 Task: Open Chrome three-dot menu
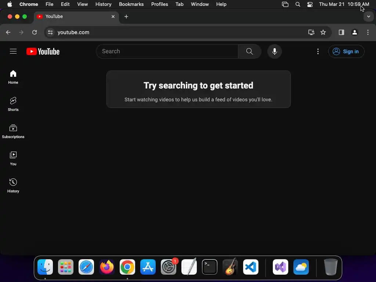(x=368, y=32)
